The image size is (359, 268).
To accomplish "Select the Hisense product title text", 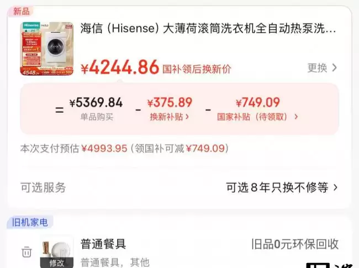I will pos(208,29).
